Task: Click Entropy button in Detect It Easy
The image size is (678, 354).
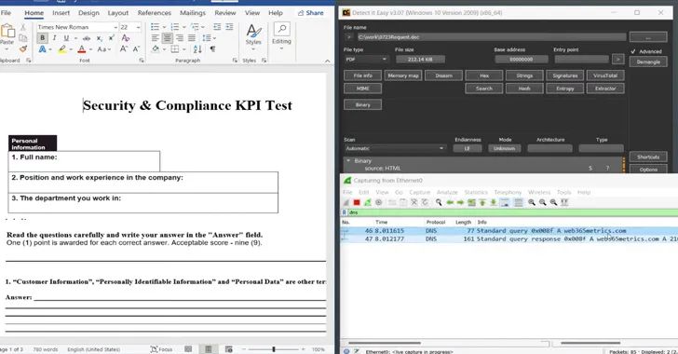Action: [x=564, y=88]
